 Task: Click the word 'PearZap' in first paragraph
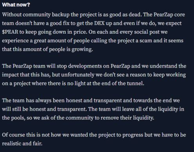pos(163,14)
